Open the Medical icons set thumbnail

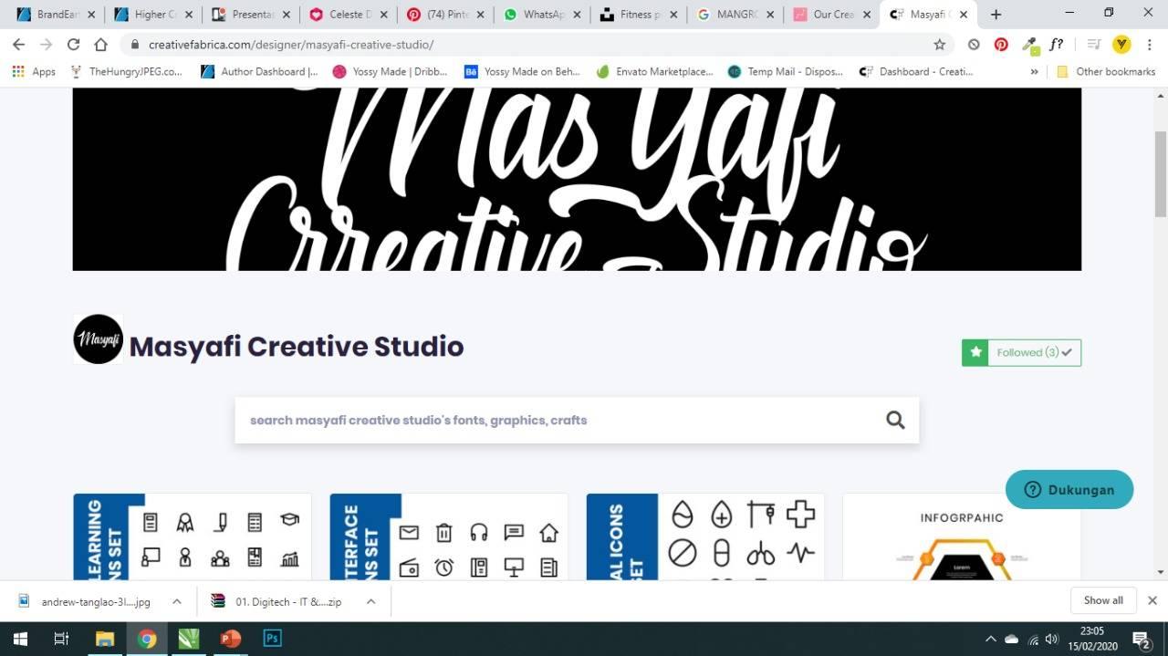705,536
